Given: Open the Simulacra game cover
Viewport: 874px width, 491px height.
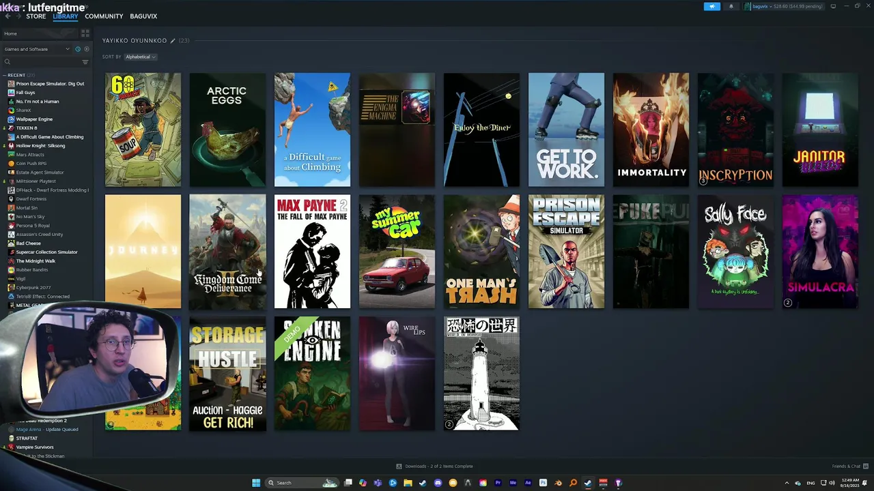Looking at the screenshot, I should [x=820, y=252].
